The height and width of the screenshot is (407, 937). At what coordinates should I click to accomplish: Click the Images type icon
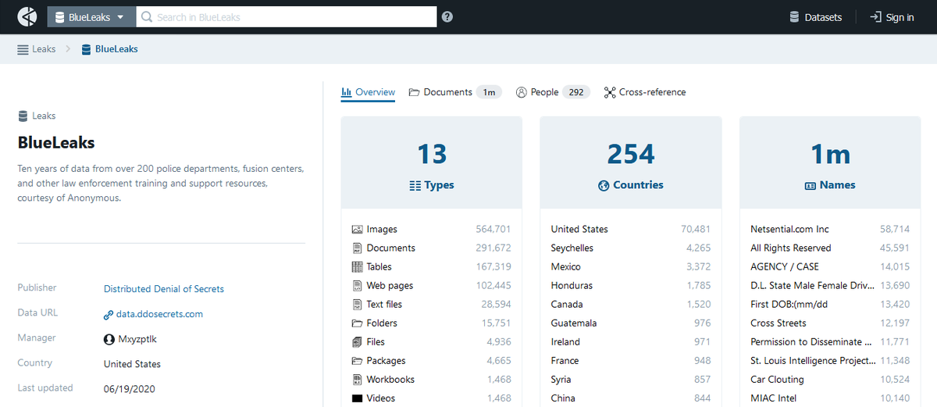point(358,230)
